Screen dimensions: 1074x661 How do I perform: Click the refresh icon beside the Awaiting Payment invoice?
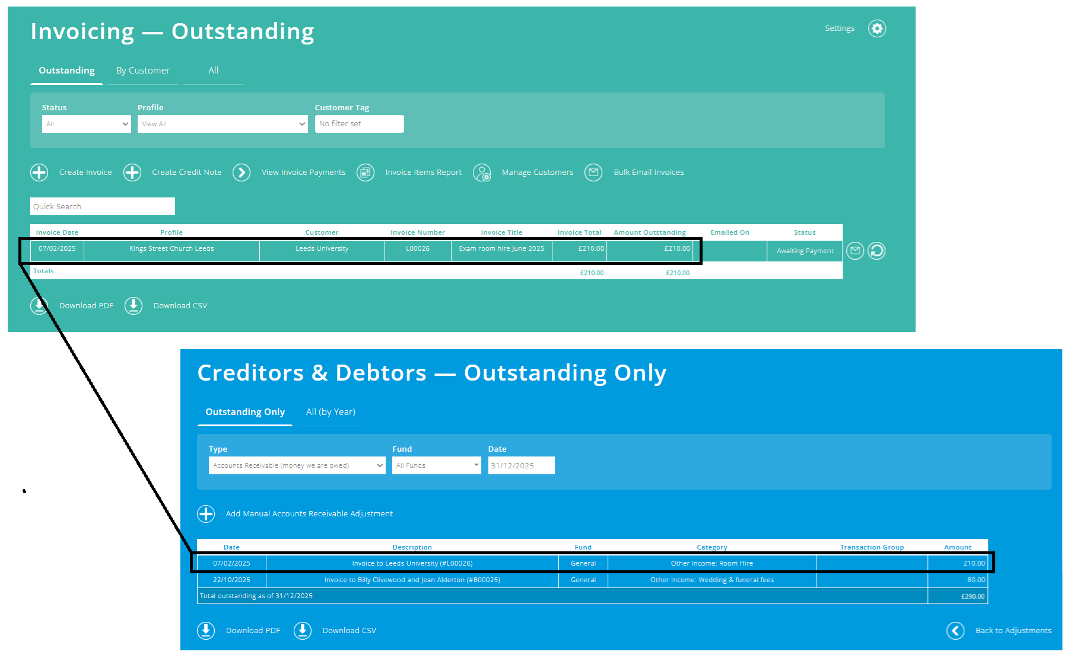coord(877,250)
